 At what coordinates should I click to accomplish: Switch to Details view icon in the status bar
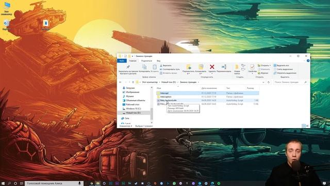(304, 126)
